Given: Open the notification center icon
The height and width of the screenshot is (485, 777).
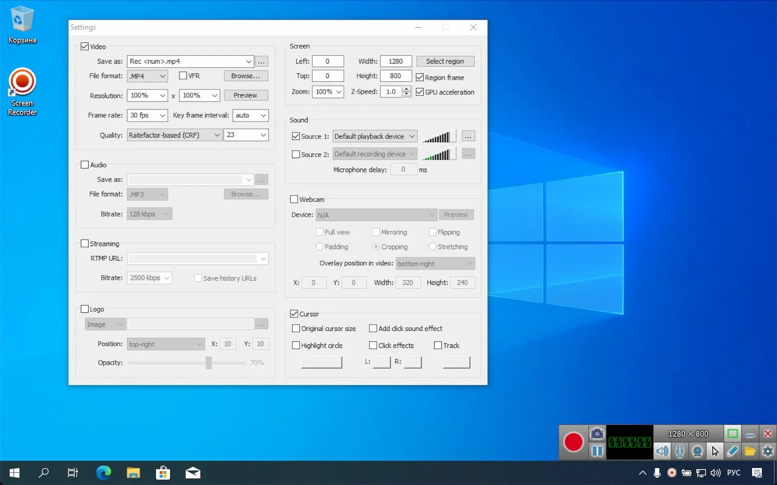Looking at the screenshot, I should (757, 473).
